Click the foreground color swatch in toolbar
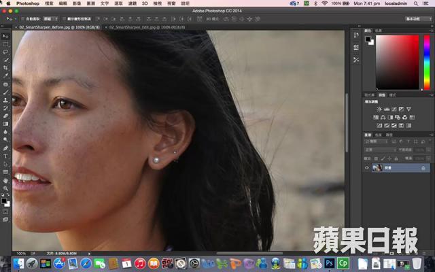This screenshot has width=435, height=272. pyautogui.click(x=3, y=201)
